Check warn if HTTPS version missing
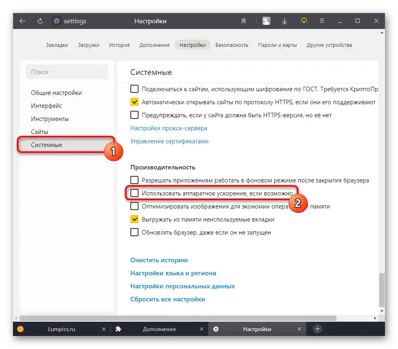The image size is (398, 349). tap(134, 115)
